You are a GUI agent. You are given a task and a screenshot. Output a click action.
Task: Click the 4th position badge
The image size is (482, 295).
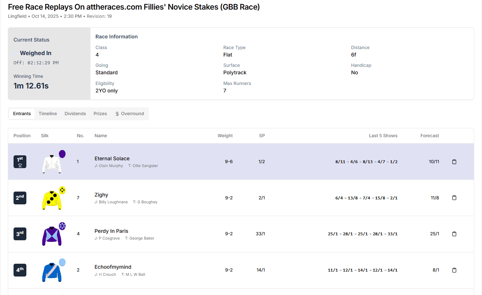[20, 270]
